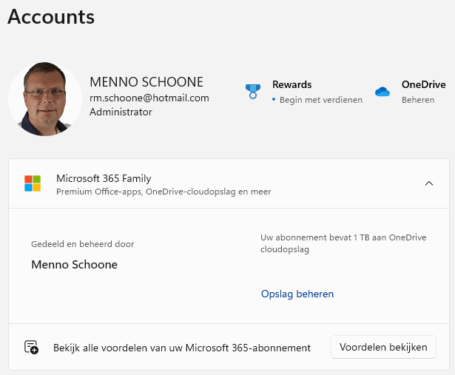Screen dimensions: 455x375
Task: Click the Voordelen bekijken button
Action: click(383, 347)
